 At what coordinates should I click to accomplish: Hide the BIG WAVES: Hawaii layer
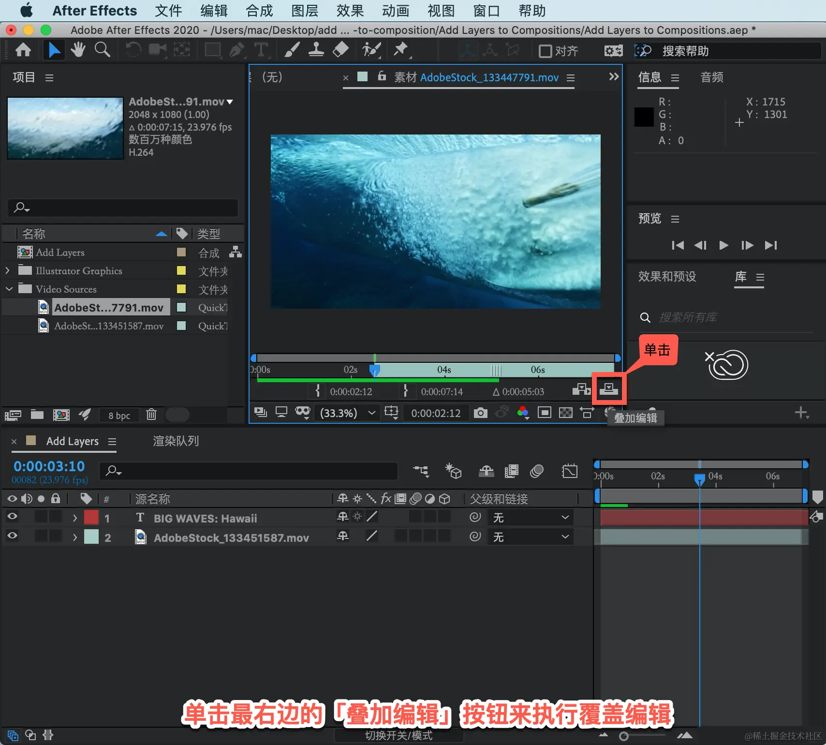coord(12,516)
